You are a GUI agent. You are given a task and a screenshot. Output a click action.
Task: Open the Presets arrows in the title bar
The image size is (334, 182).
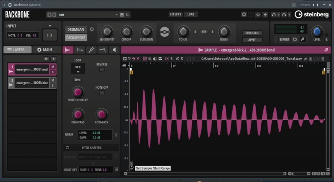pos(316,5)
